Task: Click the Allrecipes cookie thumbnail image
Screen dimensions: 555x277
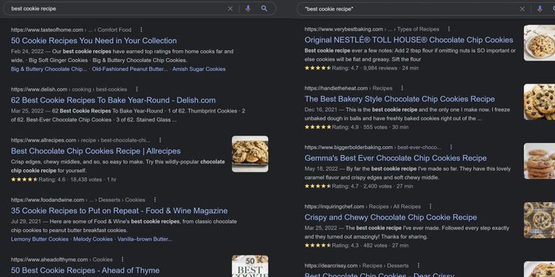Action: [250, 154]
